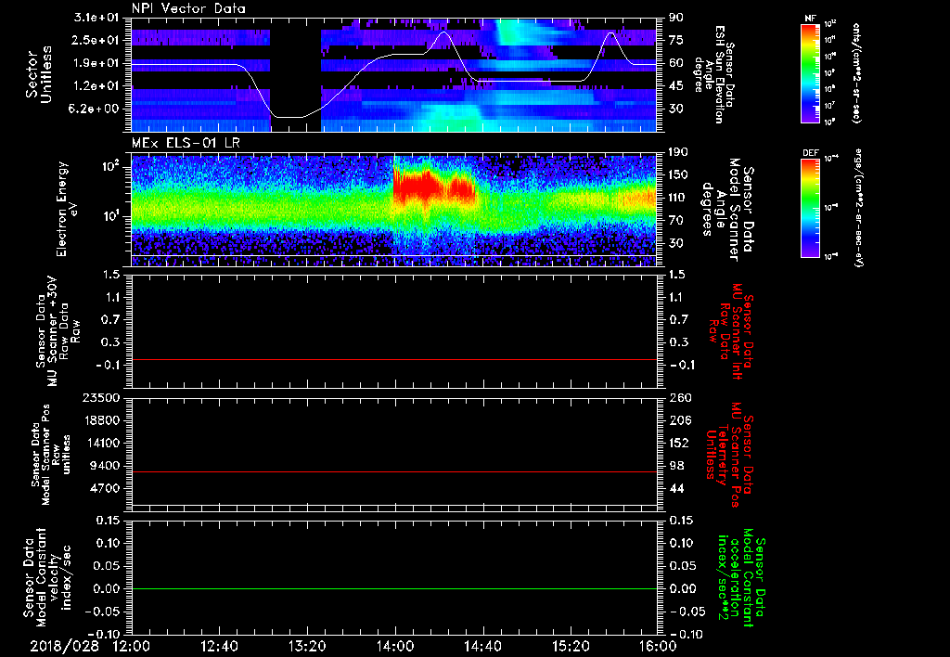Click the 12:40 time tick label
Image resolution: width=950 pixels, height=657 pixels.
219,646
